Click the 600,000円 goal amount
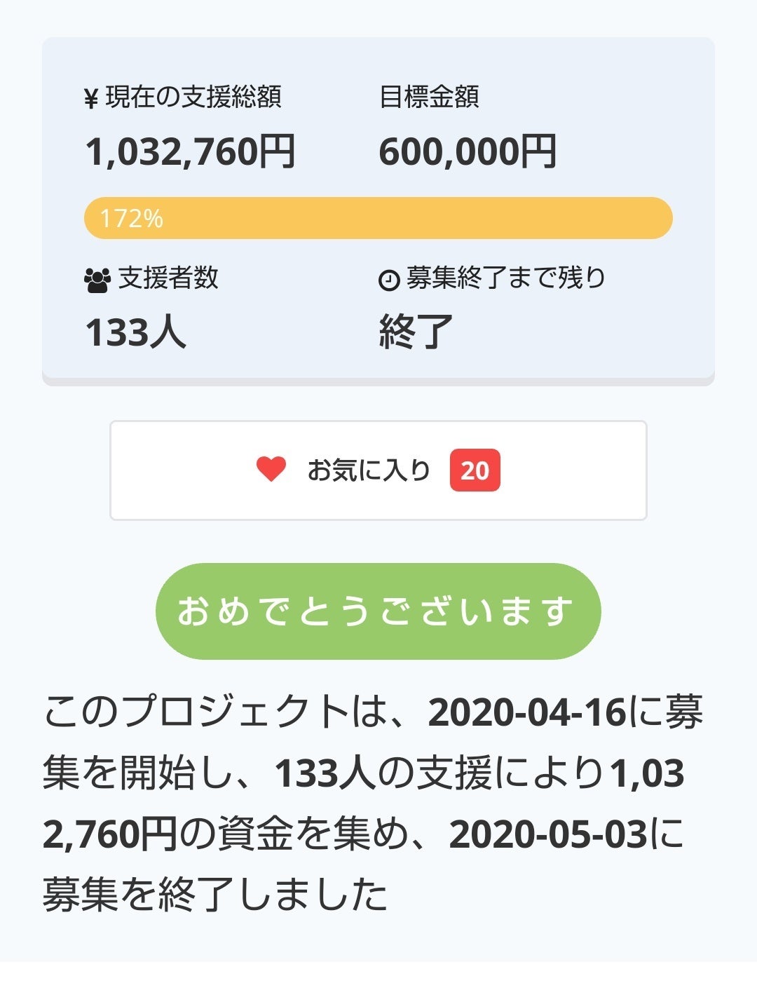The width and height of the screenshot is (757, 983). tap(468, 151)
